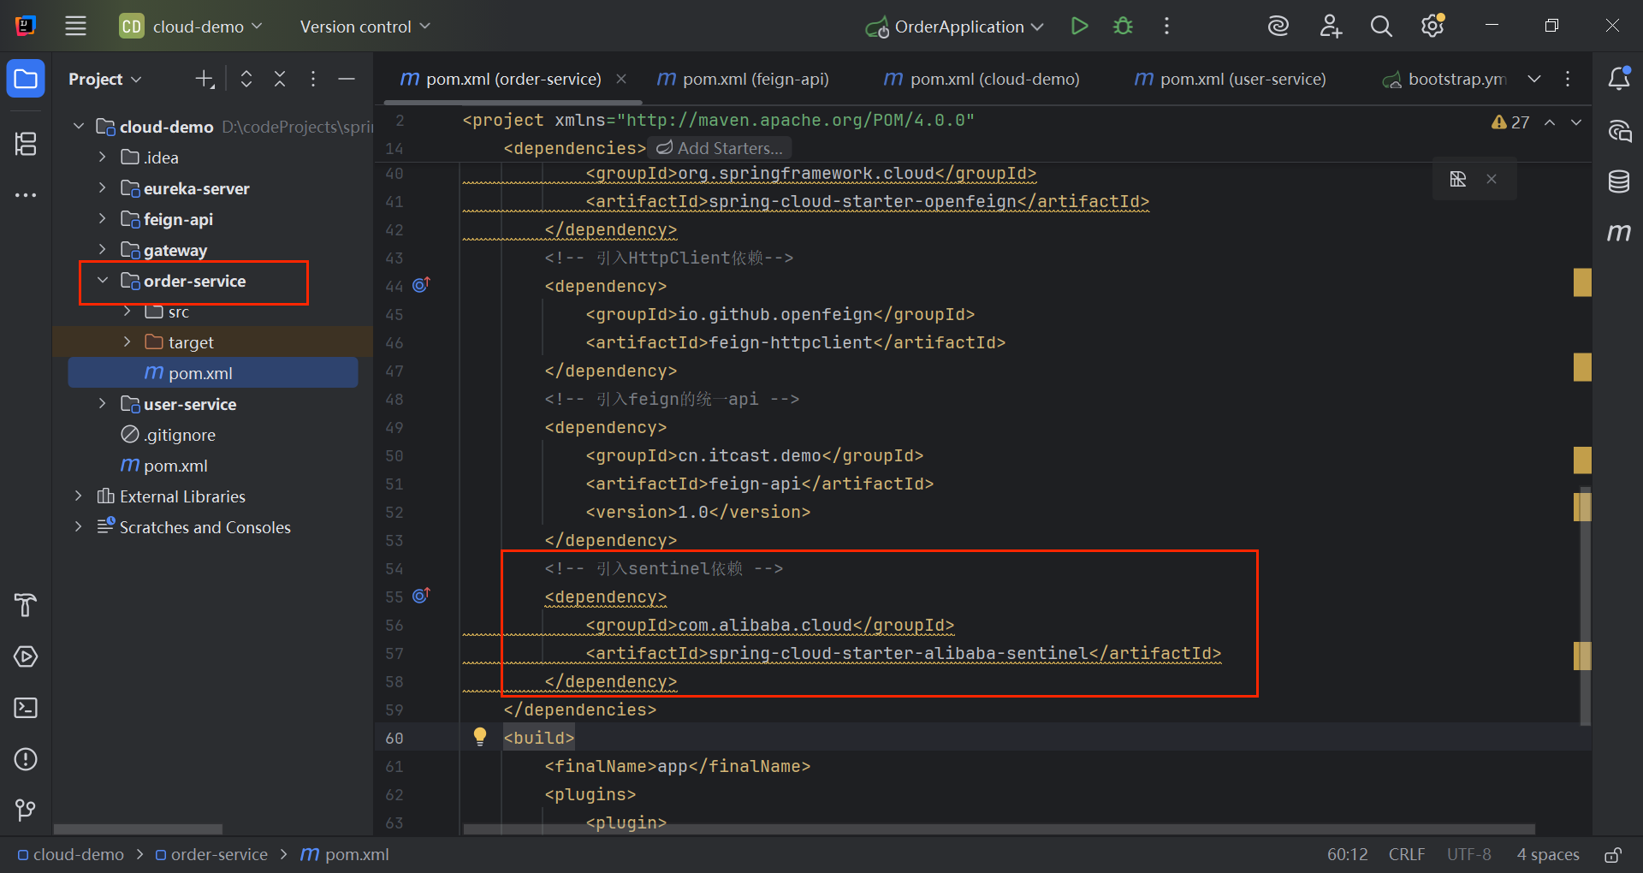Open the Notifications bell
The height and width of the screenshot is (873, 1643).
(1619, 79)
